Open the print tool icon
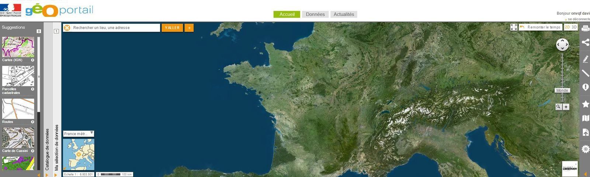 [x=585, y=28]
